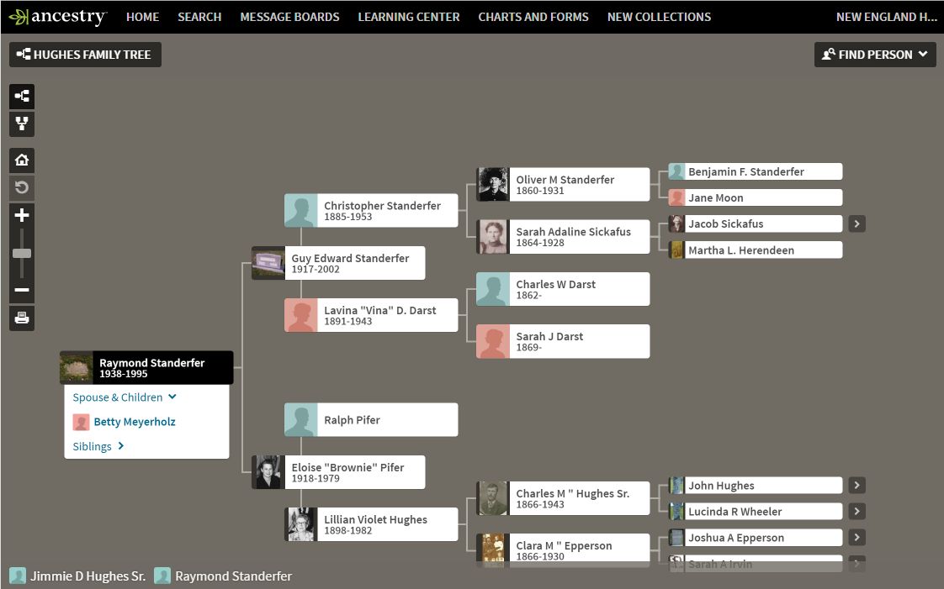Adjust the zoom slider handle
This screenshot has height=589, width=944.
pos(22,254)
